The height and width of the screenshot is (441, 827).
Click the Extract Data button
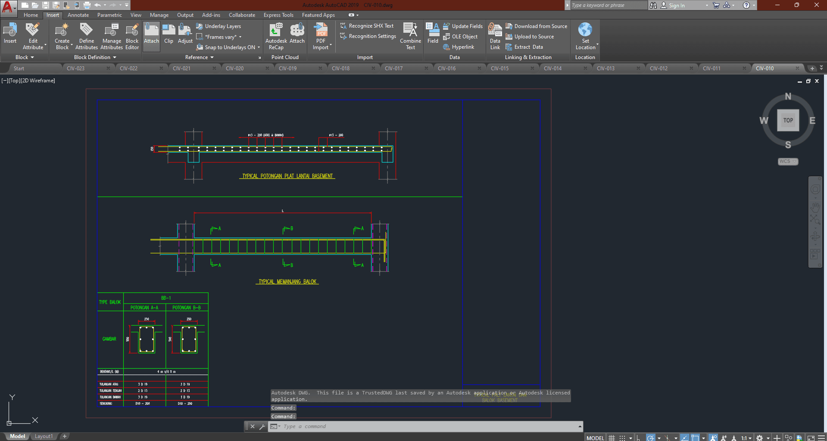pos(528,47)
